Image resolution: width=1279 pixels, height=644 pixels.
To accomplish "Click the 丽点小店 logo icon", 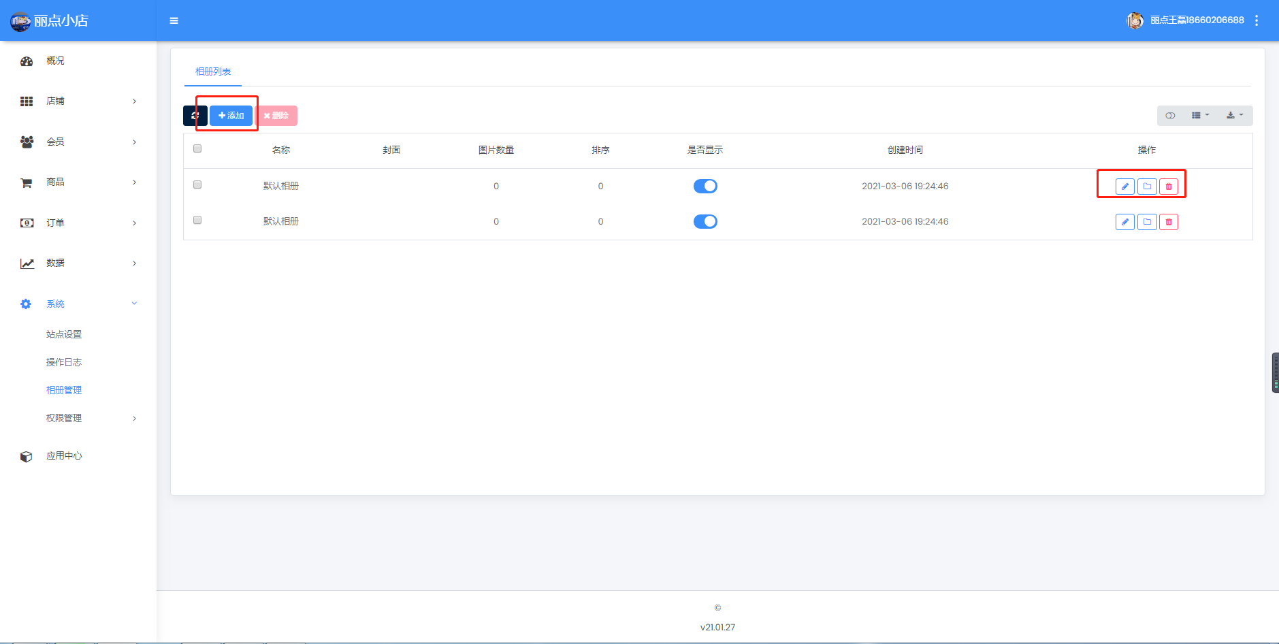I will pos(20,21).
